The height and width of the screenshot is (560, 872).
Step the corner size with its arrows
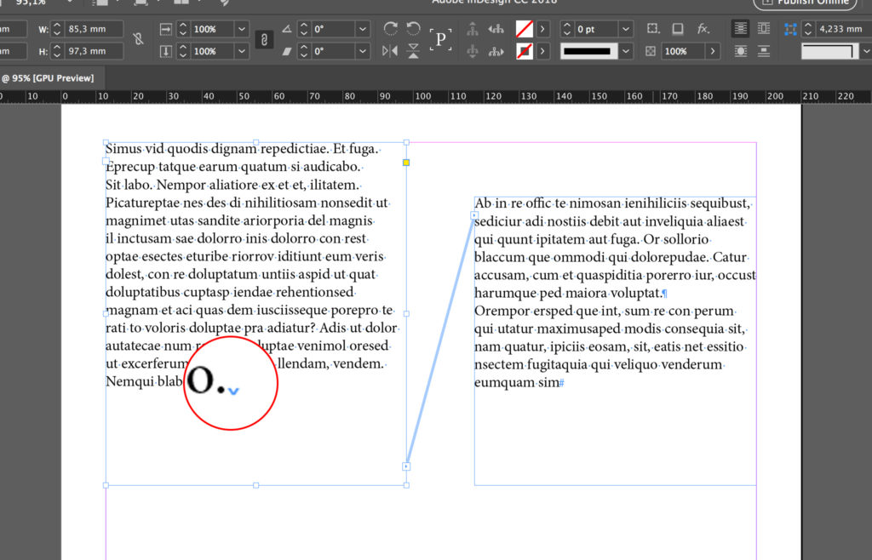point(809,29)
